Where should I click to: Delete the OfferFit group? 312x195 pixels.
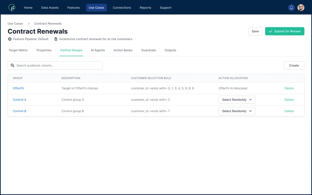click(289, 88)
